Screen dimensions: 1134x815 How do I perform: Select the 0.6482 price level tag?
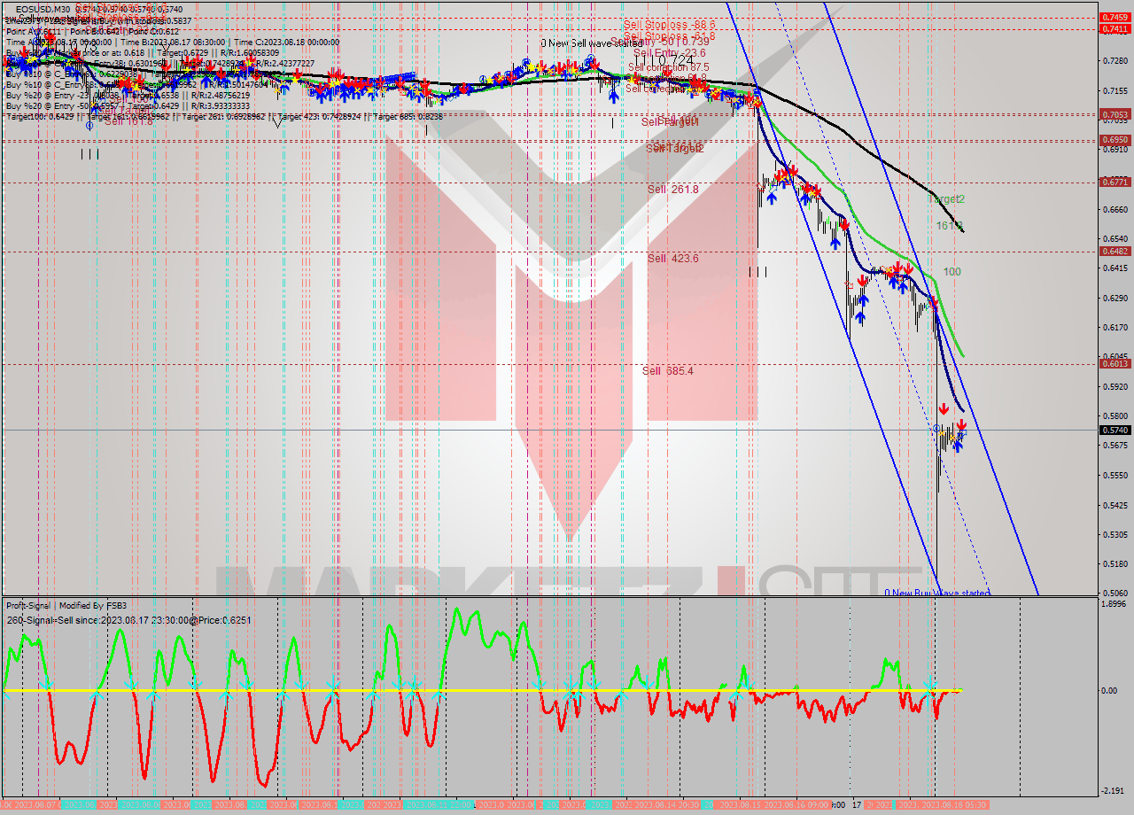[1114, 251]
